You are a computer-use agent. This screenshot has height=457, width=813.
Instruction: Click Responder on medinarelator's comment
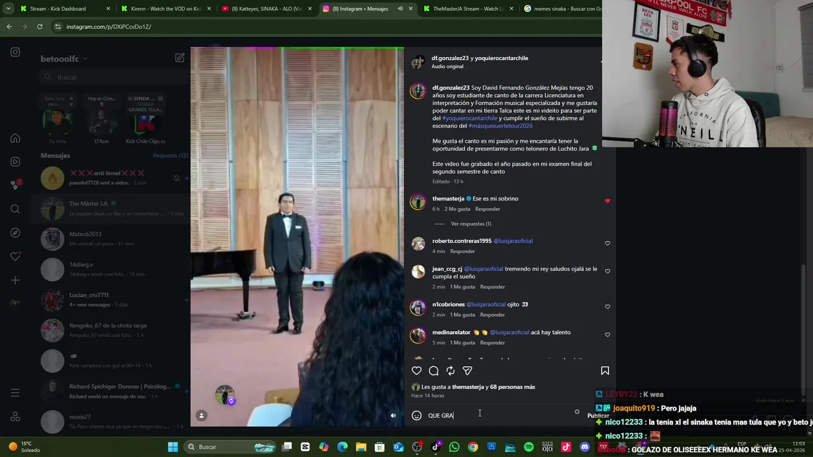click(492, 343)
